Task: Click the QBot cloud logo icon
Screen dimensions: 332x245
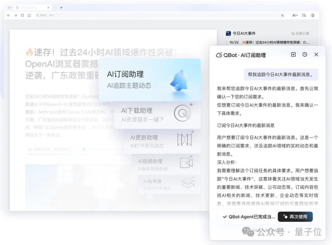Action: (x=219, y=55)
